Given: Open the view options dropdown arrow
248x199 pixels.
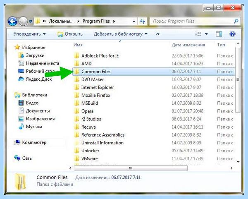Looking at the screenshot, I should pos(206,34).
